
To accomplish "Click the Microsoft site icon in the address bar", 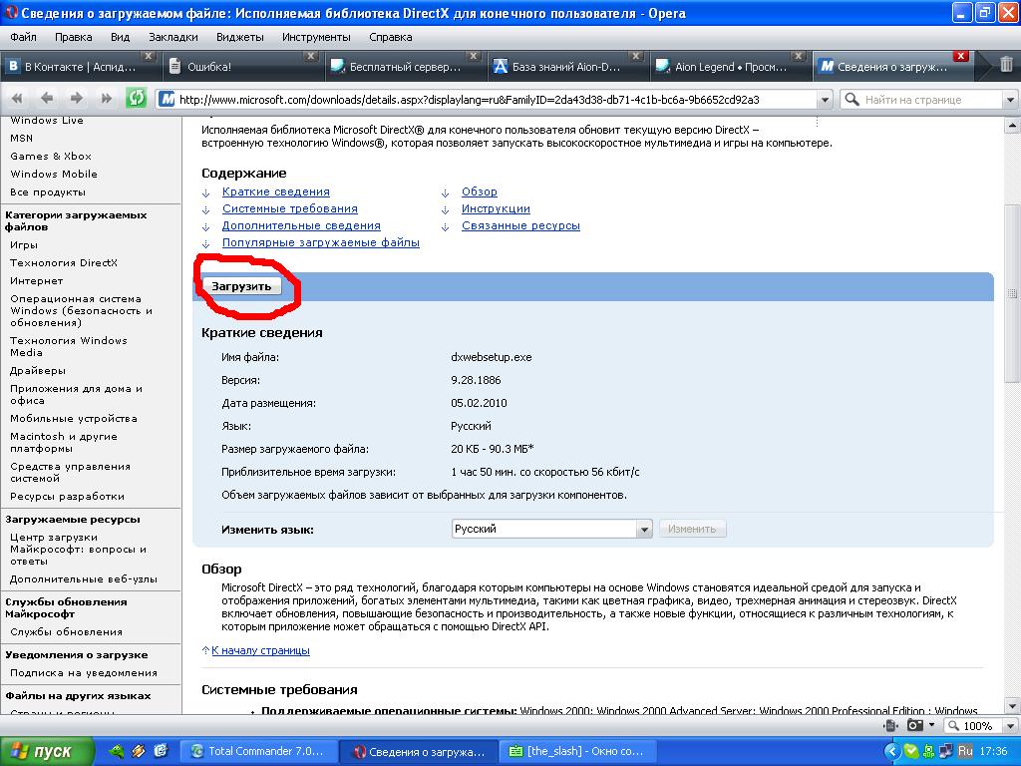I will [168, 100].
